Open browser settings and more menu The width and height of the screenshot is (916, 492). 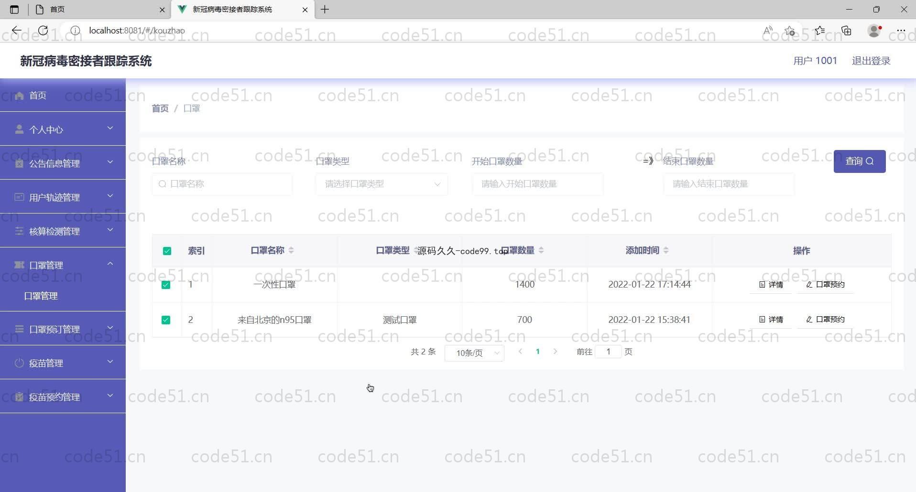(901, 31)
